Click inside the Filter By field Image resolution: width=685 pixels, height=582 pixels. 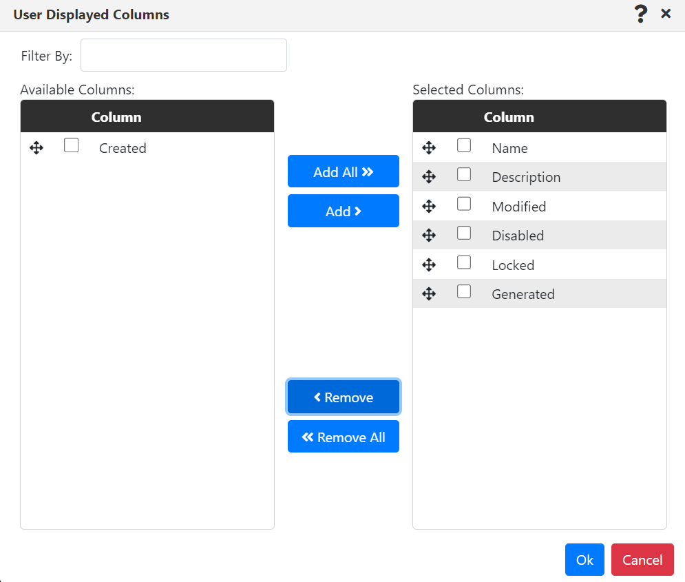(x=183, y=55)
